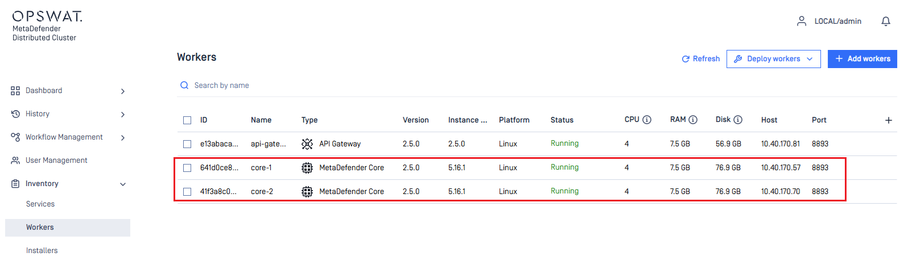Open User Management in sidebar

[x=56, y=161]
